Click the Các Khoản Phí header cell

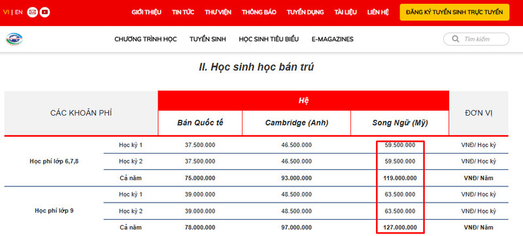pos(81,113)
